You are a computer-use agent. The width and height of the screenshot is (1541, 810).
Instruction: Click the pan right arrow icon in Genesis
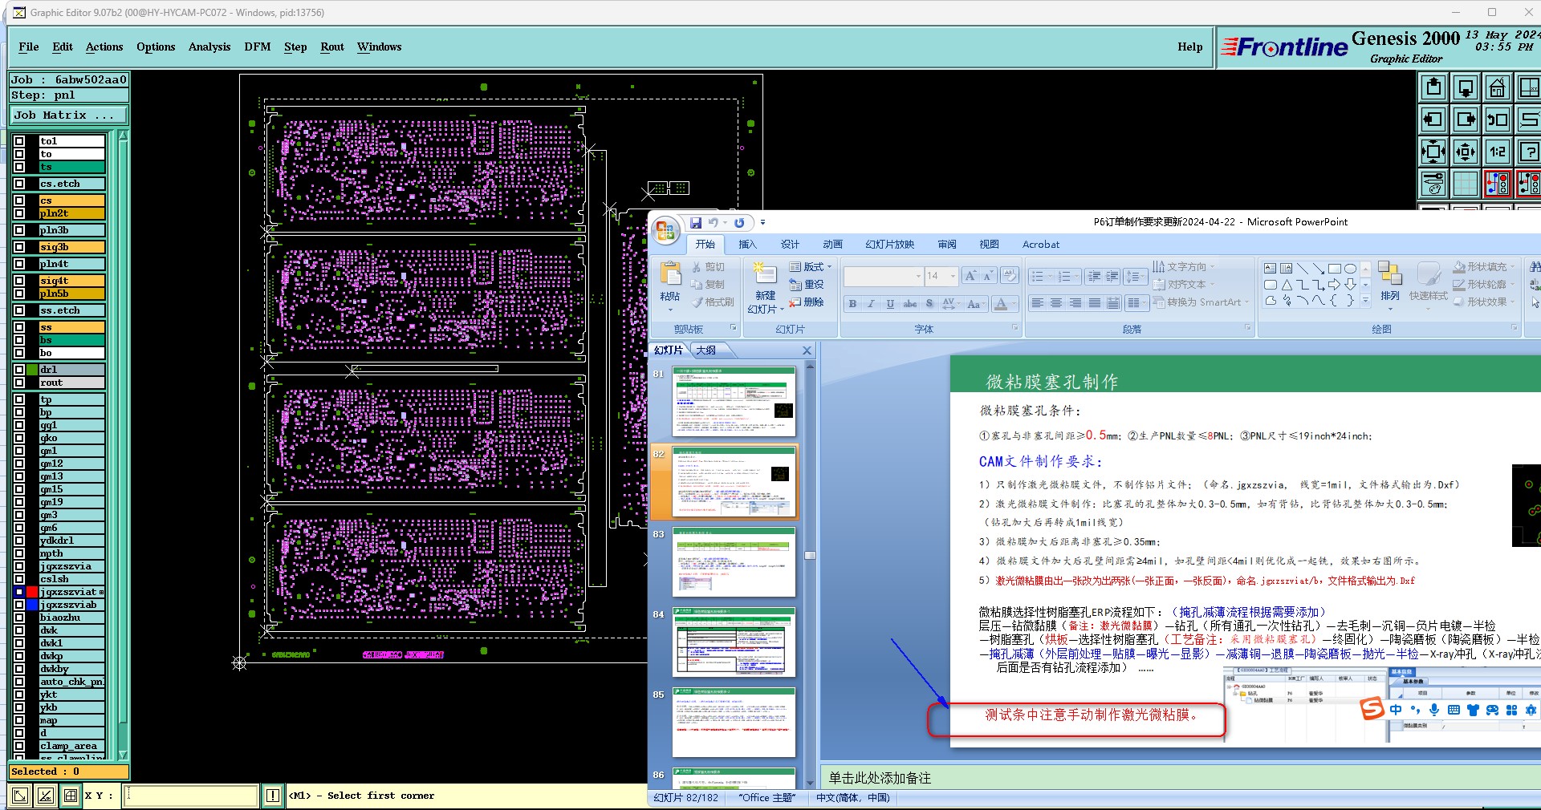pos(1466,119)
